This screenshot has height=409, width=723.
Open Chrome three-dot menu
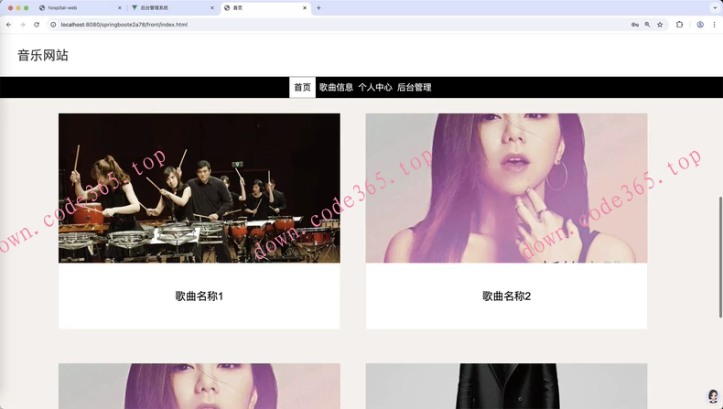pos(714,25)
